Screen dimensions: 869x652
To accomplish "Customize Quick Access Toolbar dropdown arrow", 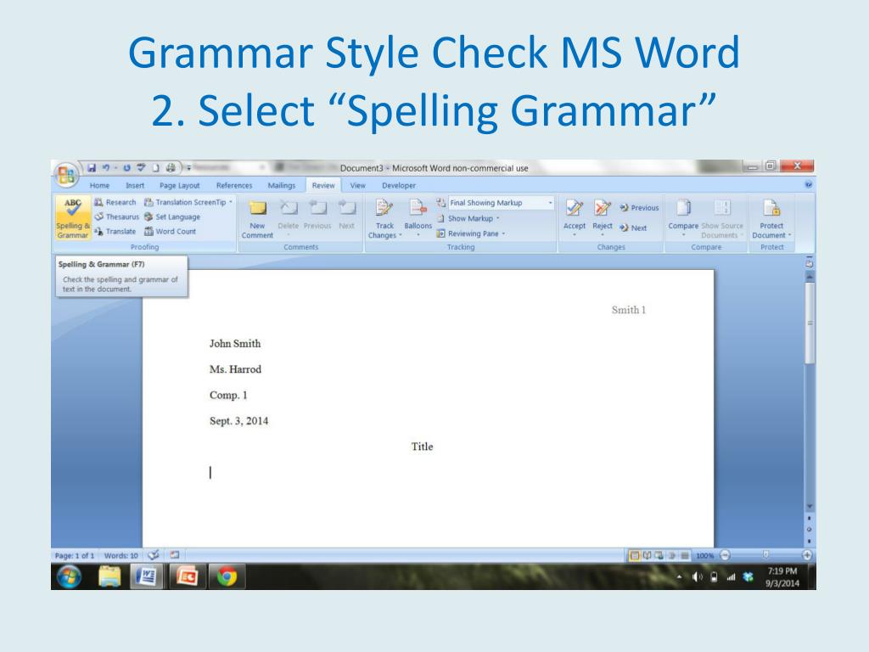I will click(x=188, y=167).
